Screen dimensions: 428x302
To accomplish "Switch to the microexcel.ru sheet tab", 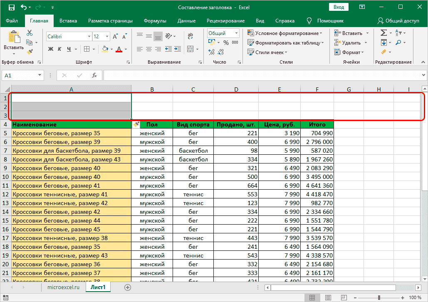I will point(62,287).
